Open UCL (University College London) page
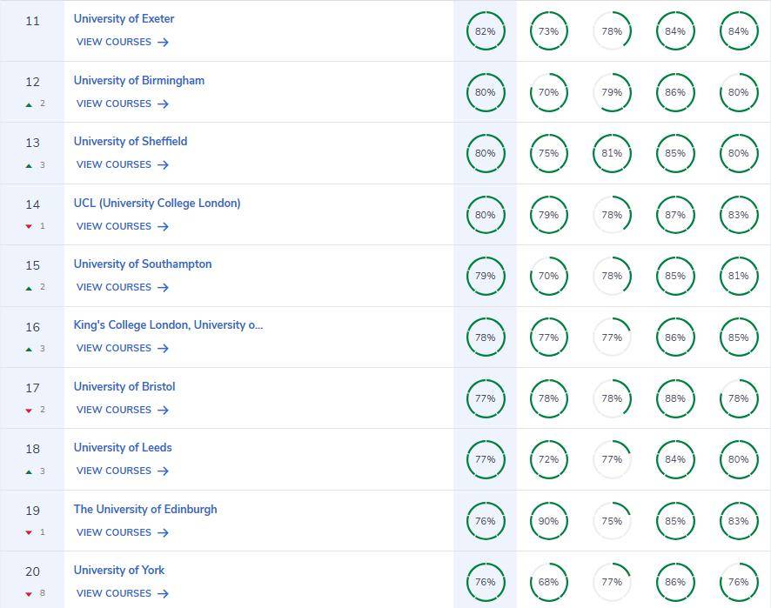This screenshot has width=771, height=608. click(157, 203)
